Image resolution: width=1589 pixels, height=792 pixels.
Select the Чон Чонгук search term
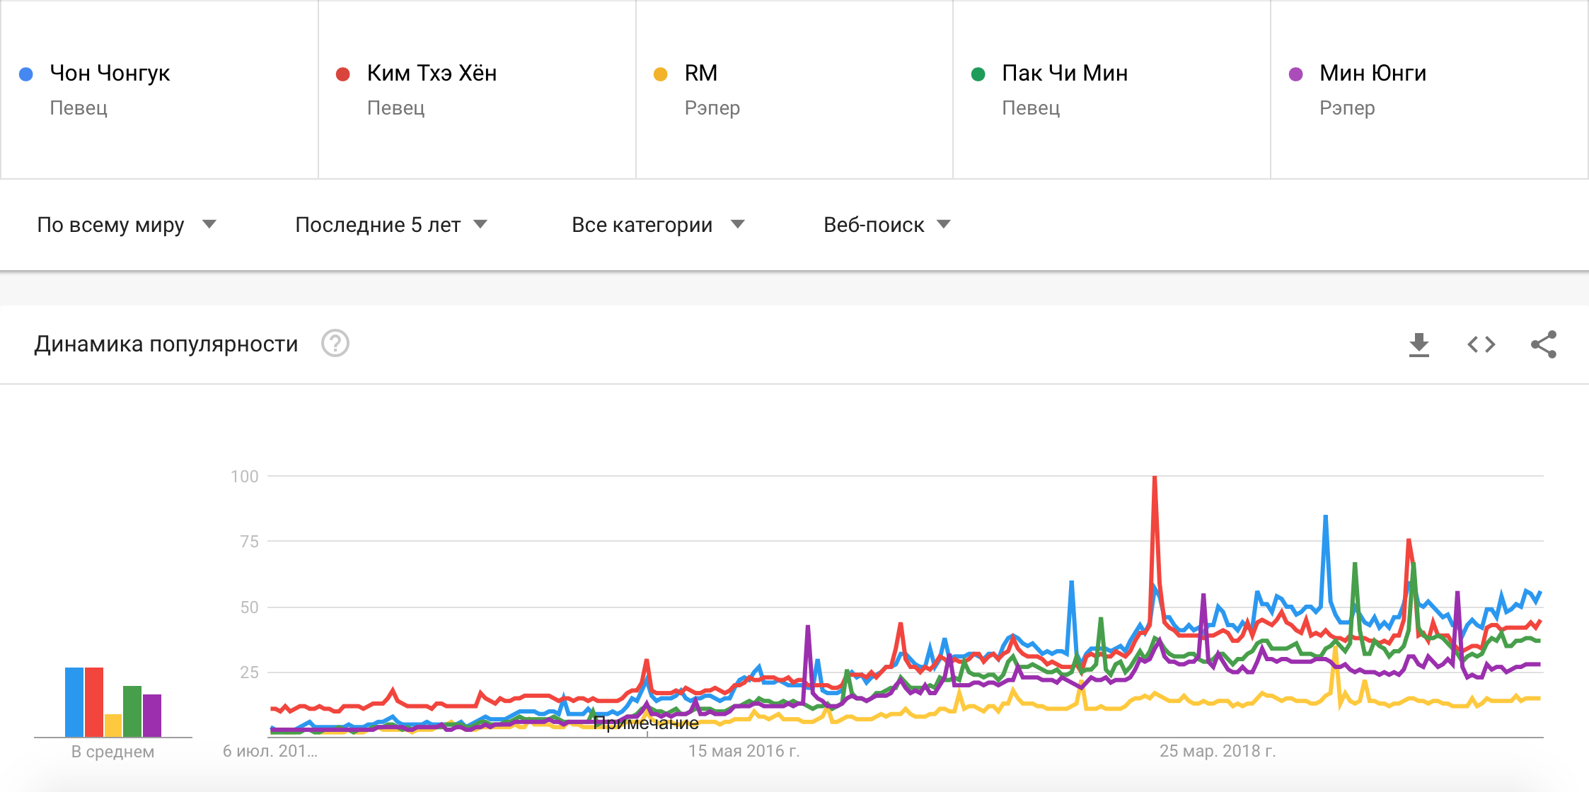tap(110, 73)
